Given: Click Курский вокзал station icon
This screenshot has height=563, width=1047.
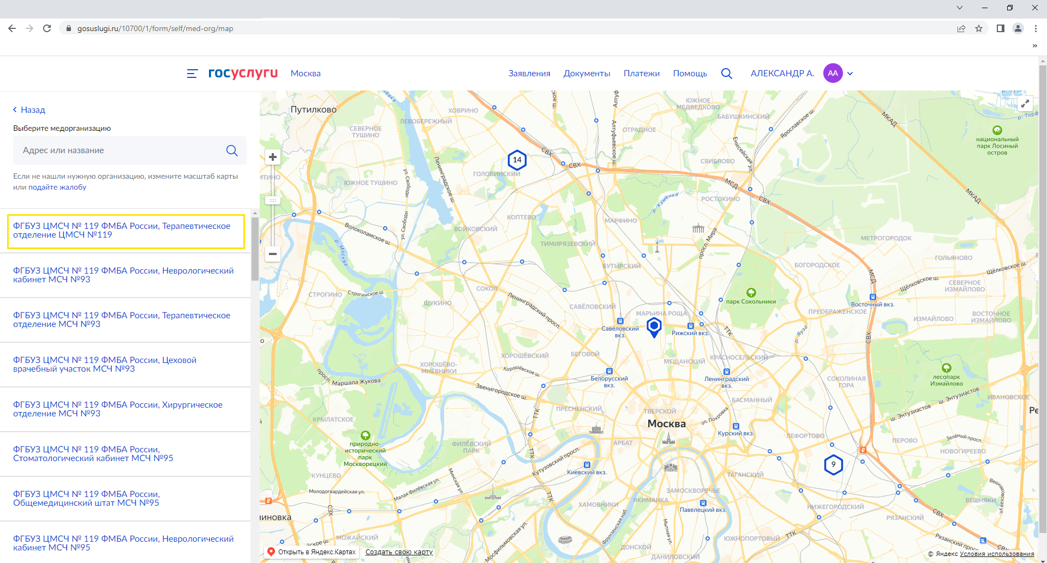Looking at the screenshot, I should 736,426.
